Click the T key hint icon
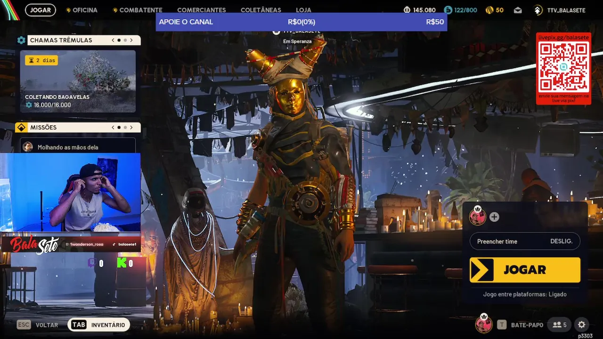The image size is (603, 339). [x=502, y=325]
